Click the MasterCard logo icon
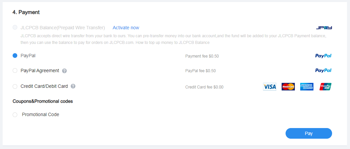 pos(288,87)
